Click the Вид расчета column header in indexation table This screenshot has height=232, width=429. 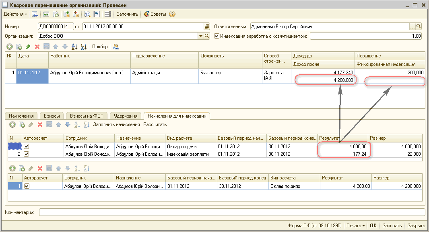[x=190, y=138]
